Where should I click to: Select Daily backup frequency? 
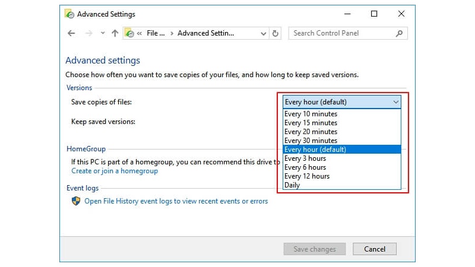(x=292, y=185)
